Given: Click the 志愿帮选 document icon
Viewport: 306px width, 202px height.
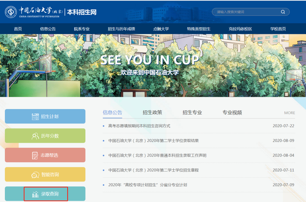Looking at the screenshot, I should [35, 155].
